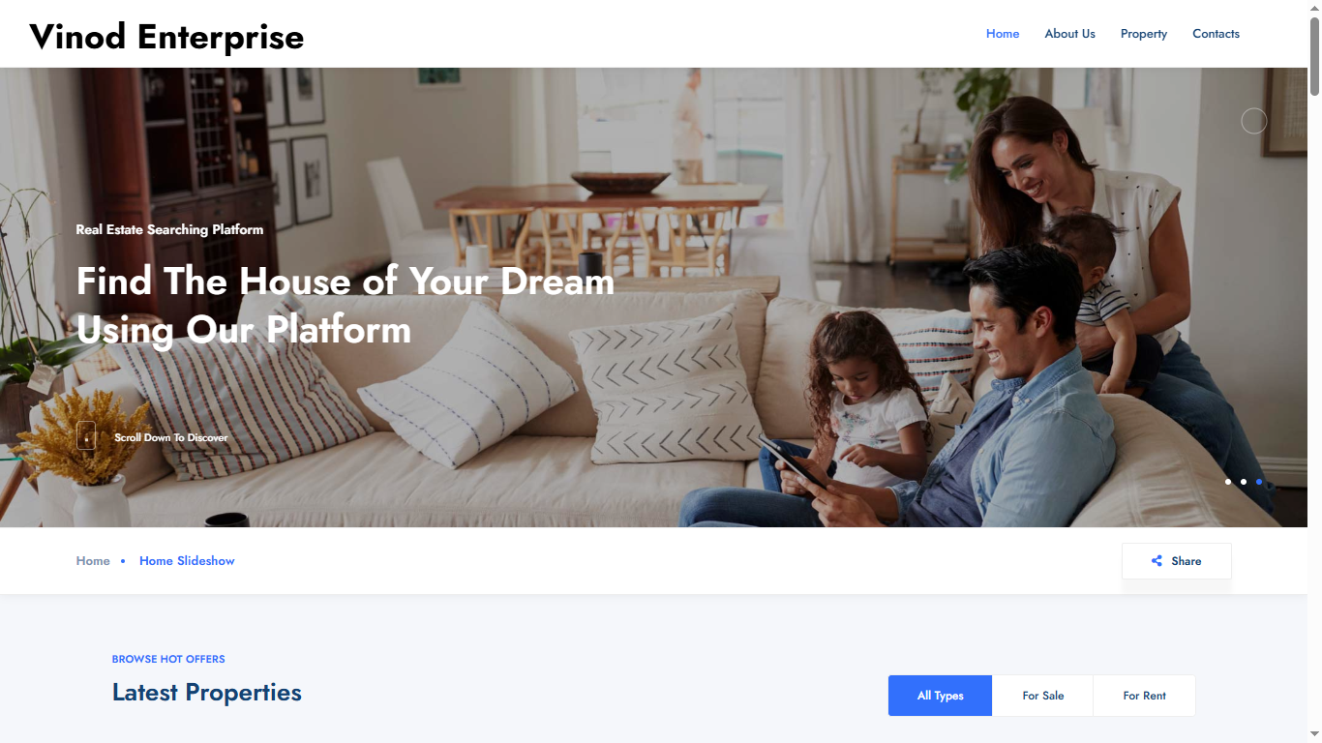
Task: Click the Home breadcrumb link
Action: (x=93, y=561)
